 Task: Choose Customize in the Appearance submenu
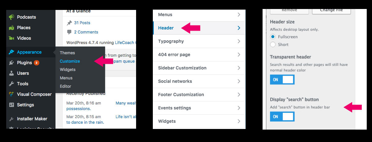click(70, 61)
